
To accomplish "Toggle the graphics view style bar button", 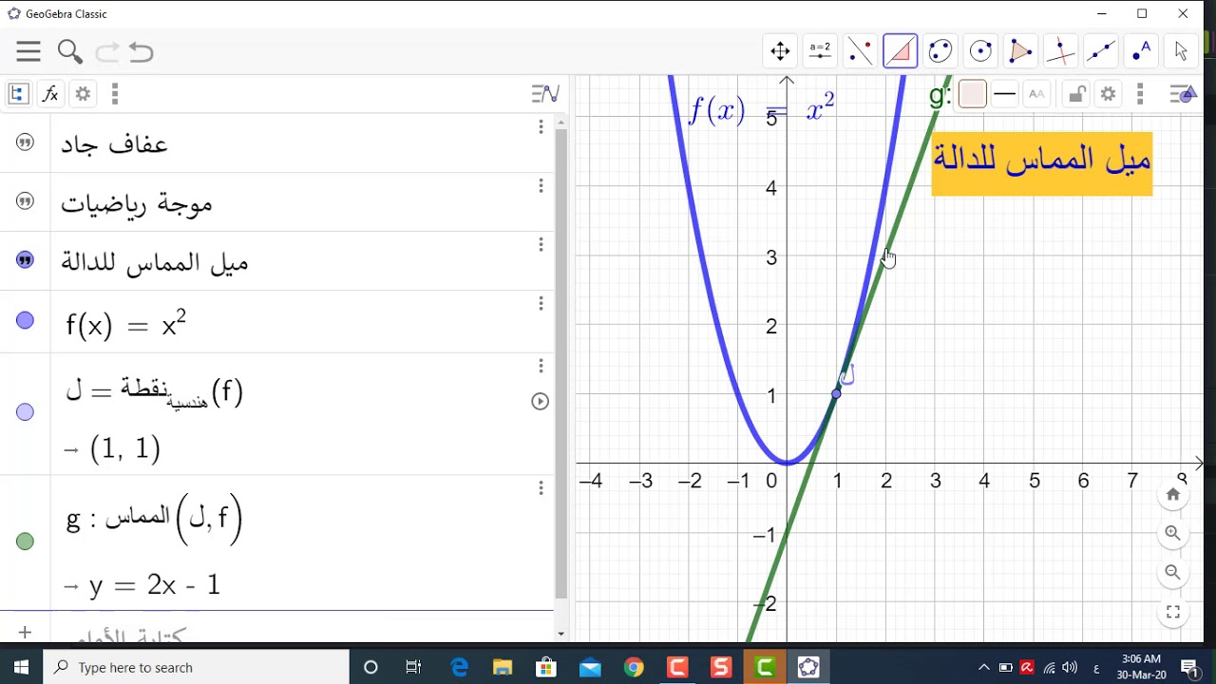I will point(1183,93).
